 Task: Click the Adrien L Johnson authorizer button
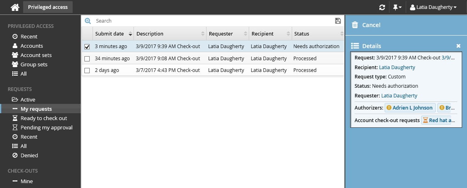(x=410, y=108)
